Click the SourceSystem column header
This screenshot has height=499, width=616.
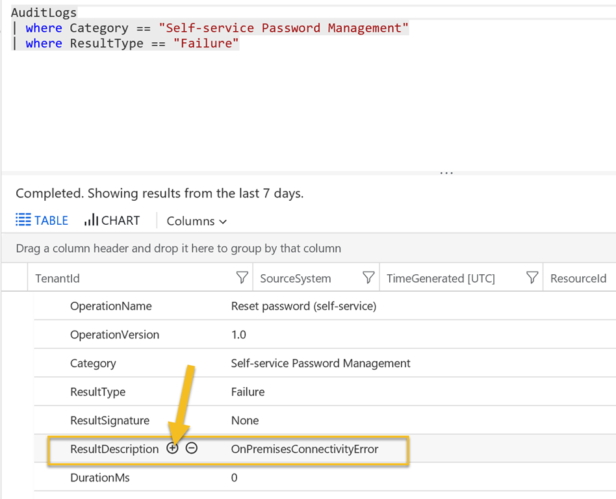[x=296, y=278]
